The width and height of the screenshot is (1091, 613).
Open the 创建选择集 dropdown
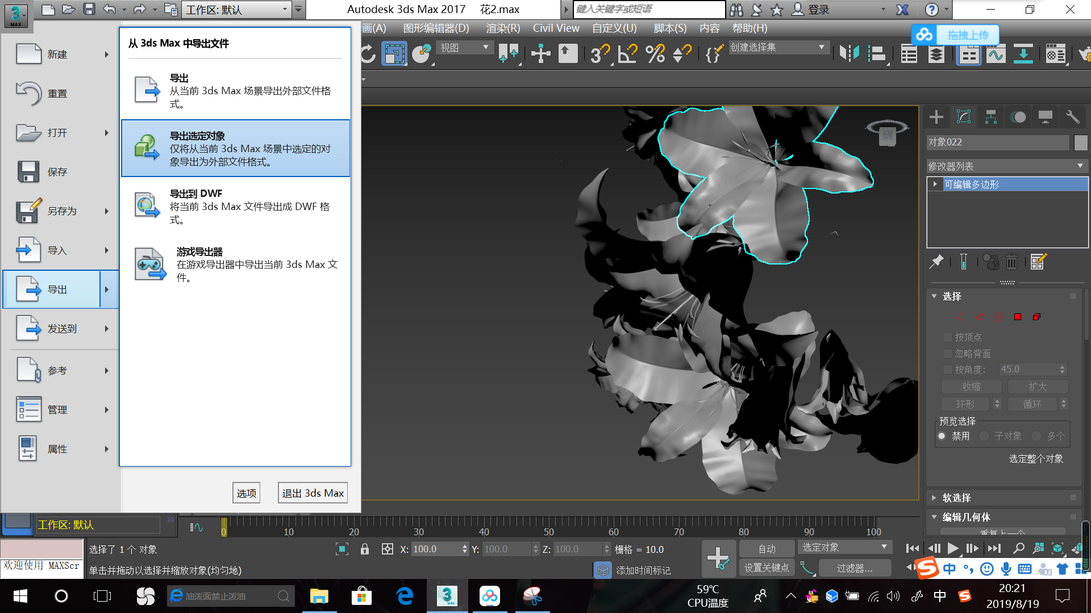pyautogui.click(x=821, y=47)
